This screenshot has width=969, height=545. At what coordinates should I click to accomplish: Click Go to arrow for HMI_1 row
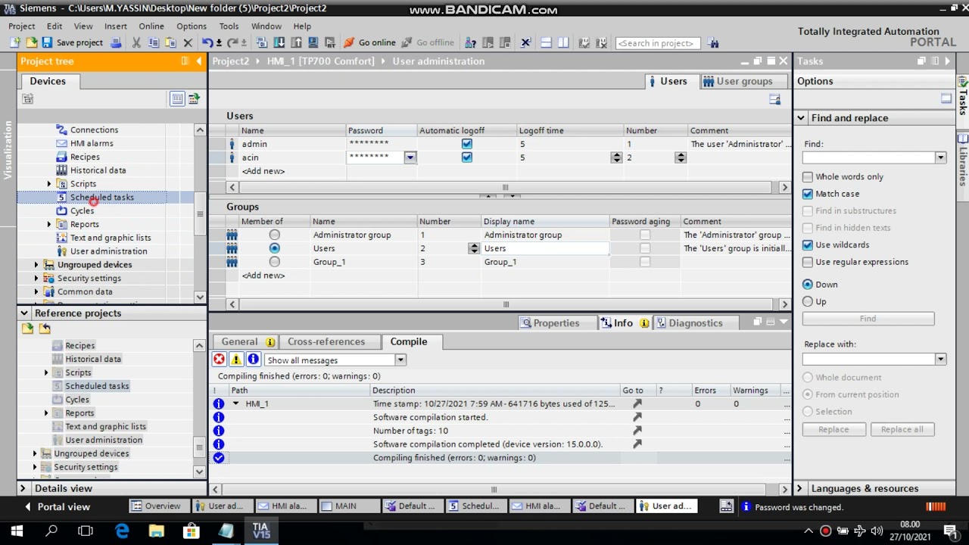click(x=637, y=404)
